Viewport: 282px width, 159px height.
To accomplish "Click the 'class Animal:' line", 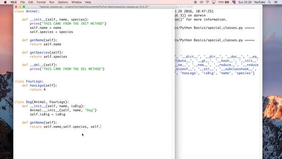I will (27, 11).
